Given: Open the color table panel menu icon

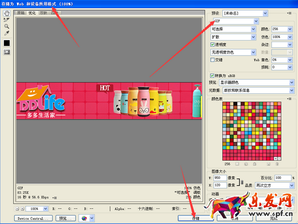Looking at the screenshot, I should tap(289, 99).
